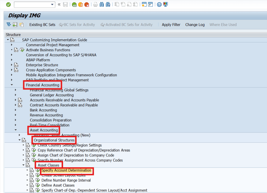The image size is (267, 193).
Task: Expand the Enterprise Structure node
Action: [x=11, y=65]
